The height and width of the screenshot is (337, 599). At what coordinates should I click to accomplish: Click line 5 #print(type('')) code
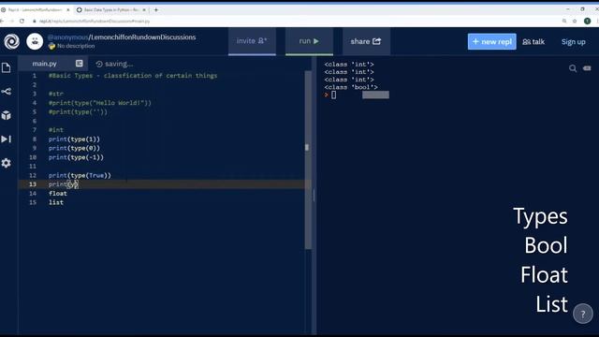click(78, 112)
